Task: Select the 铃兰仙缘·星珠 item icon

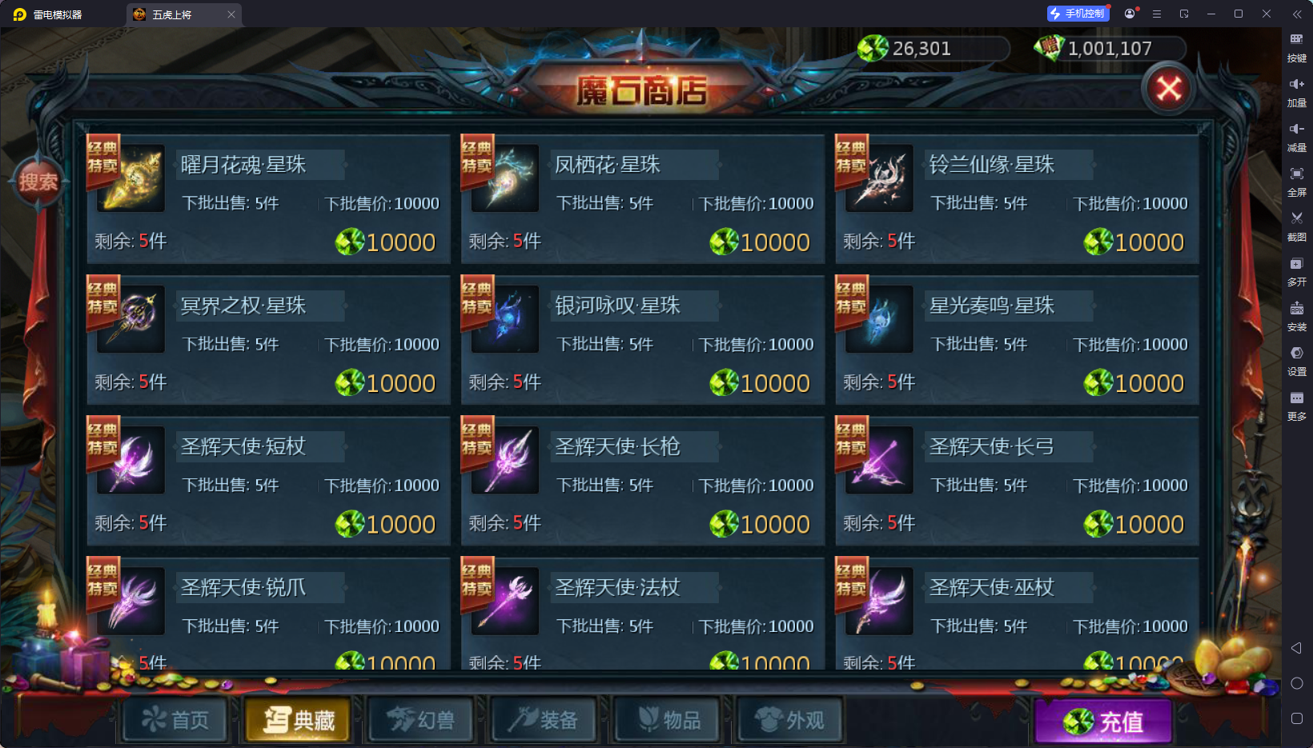Action: coord(880,178)
